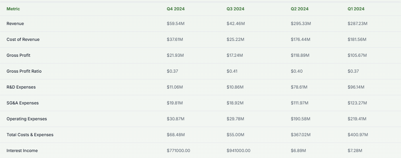Select Interest Income value $771000.00
Viewport: 401px width, 158px height.
click(178, 150)
